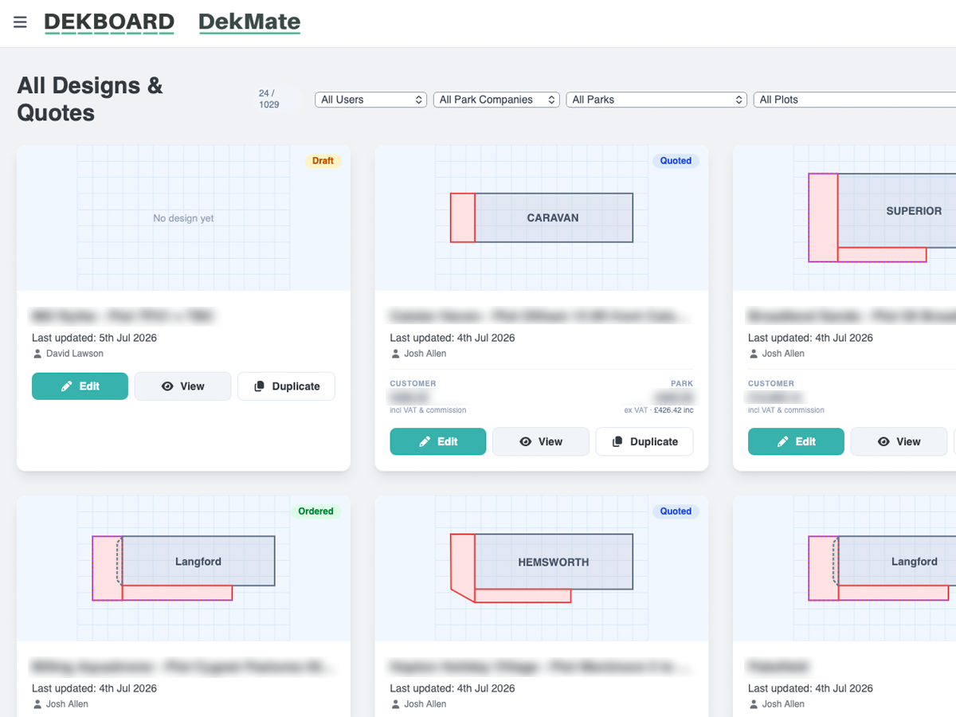The height and width of the screenshot is (717, 956).
Task: Click the CUSTOMER label on CARAVAN card
Action: coord(413,383)
